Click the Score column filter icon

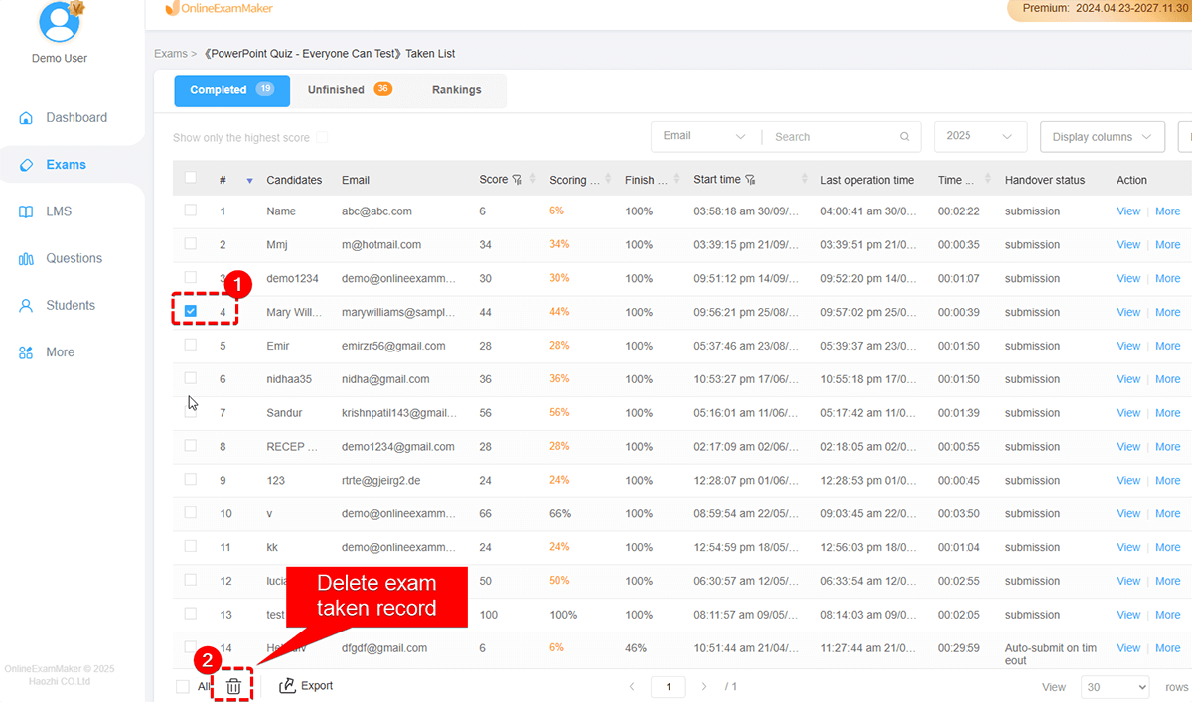tap(517, 180)
